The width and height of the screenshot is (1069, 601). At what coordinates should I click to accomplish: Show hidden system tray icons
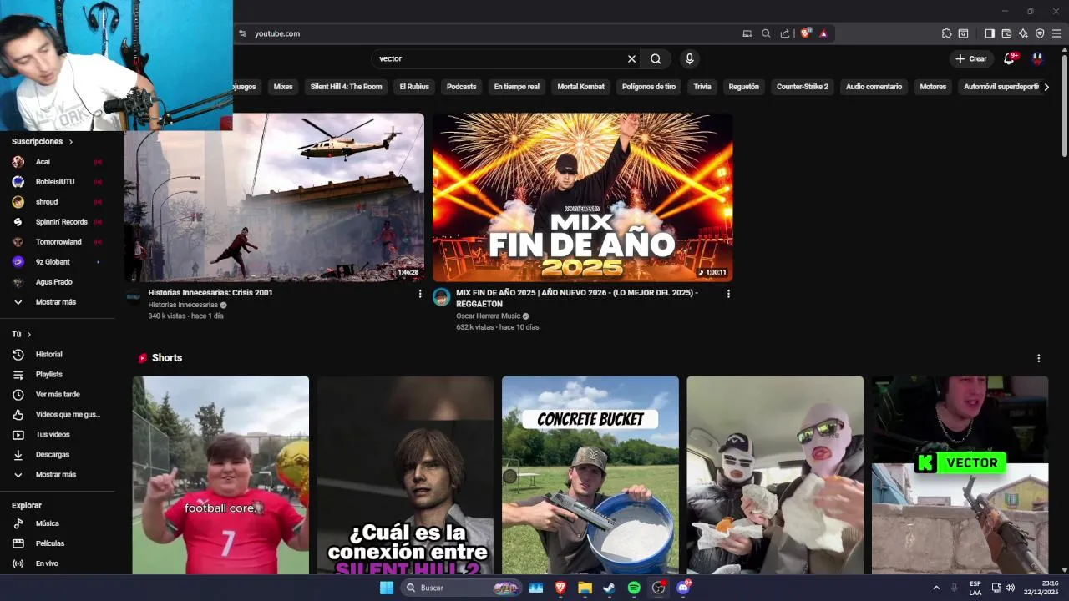(936, 588)
